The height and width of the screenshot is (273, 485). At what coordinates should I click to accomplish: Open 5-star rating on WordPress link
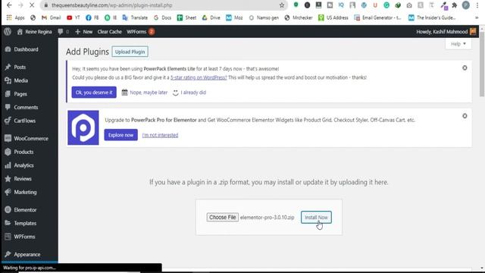[x=199, y=77]
